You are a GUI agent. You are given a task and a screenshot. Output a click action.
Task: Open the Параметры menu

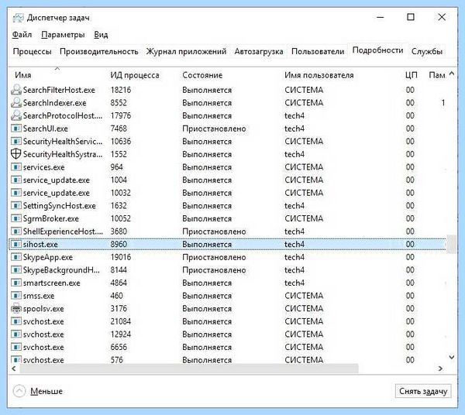[x=63, y=35]
